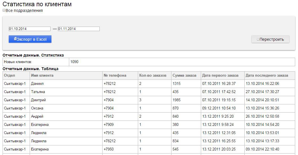Click the Экспорт в Excel button
298x155 pixels.
pos(30,39)
